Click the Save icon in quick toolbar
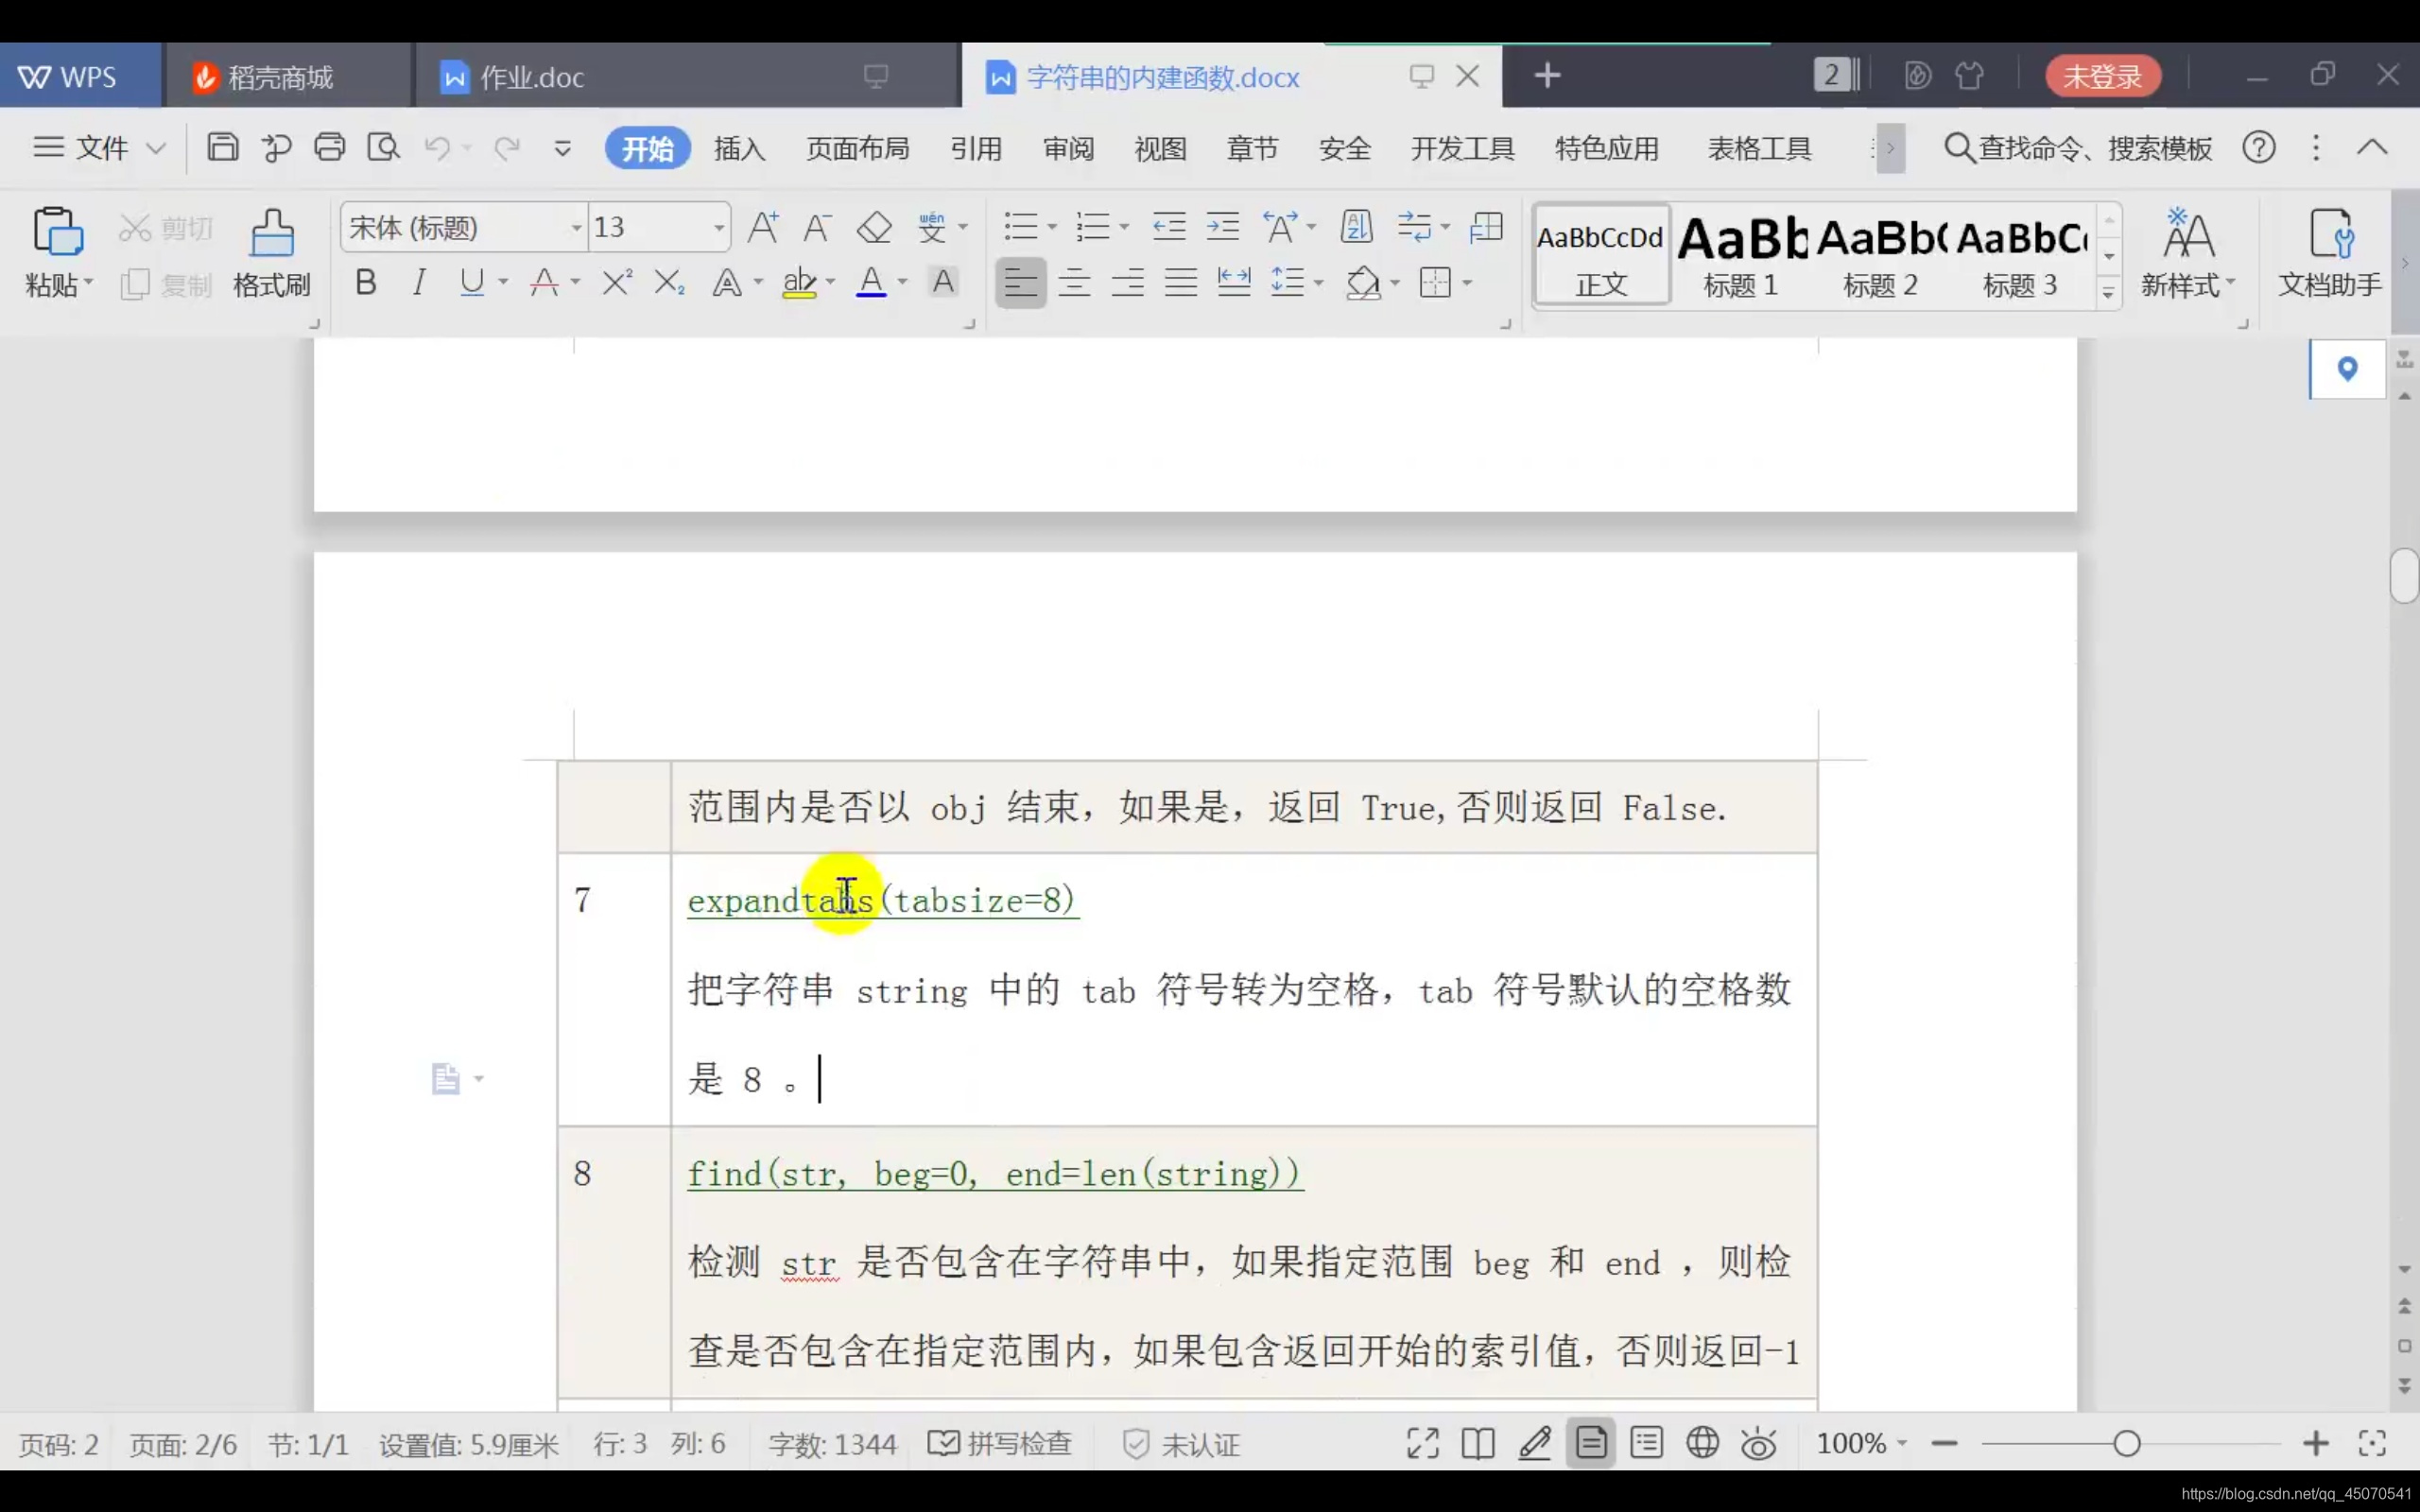The width and height of the screenshot is (2420, 1512). pos(222,148)
